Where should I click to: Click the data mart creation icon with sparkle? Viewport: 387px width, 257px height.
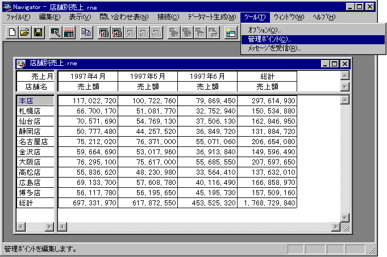click(230, 33)
